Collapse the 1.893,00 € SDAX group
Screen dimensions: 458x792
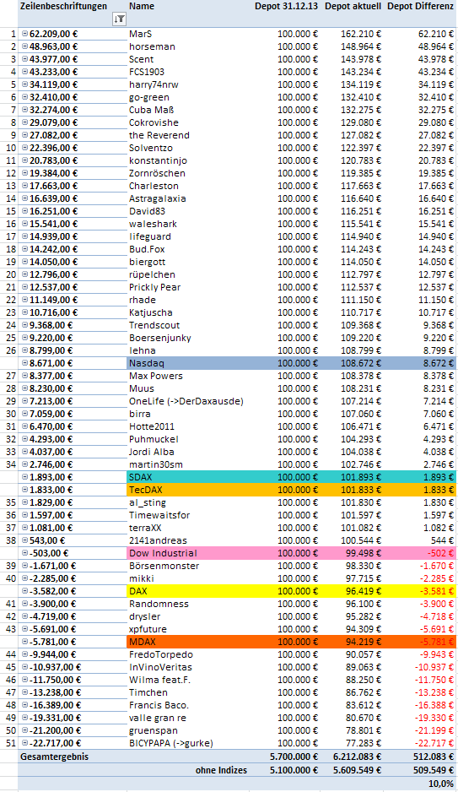[x=24, y=477]
